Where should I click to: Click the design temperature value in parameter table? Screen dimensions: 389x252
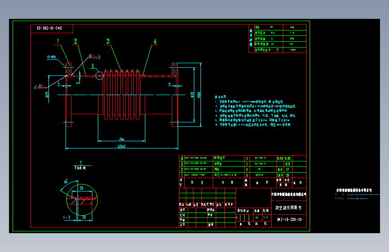292,39
